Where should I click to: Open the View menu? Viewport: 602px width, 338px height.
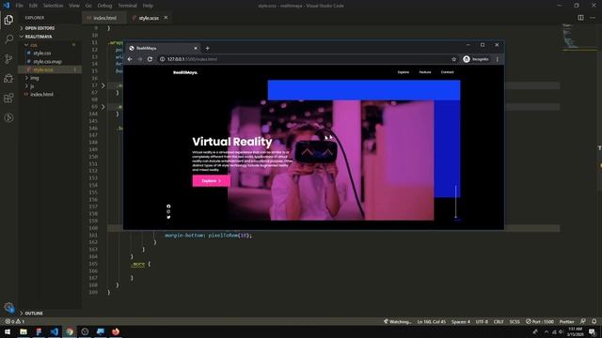click(74, 6)
